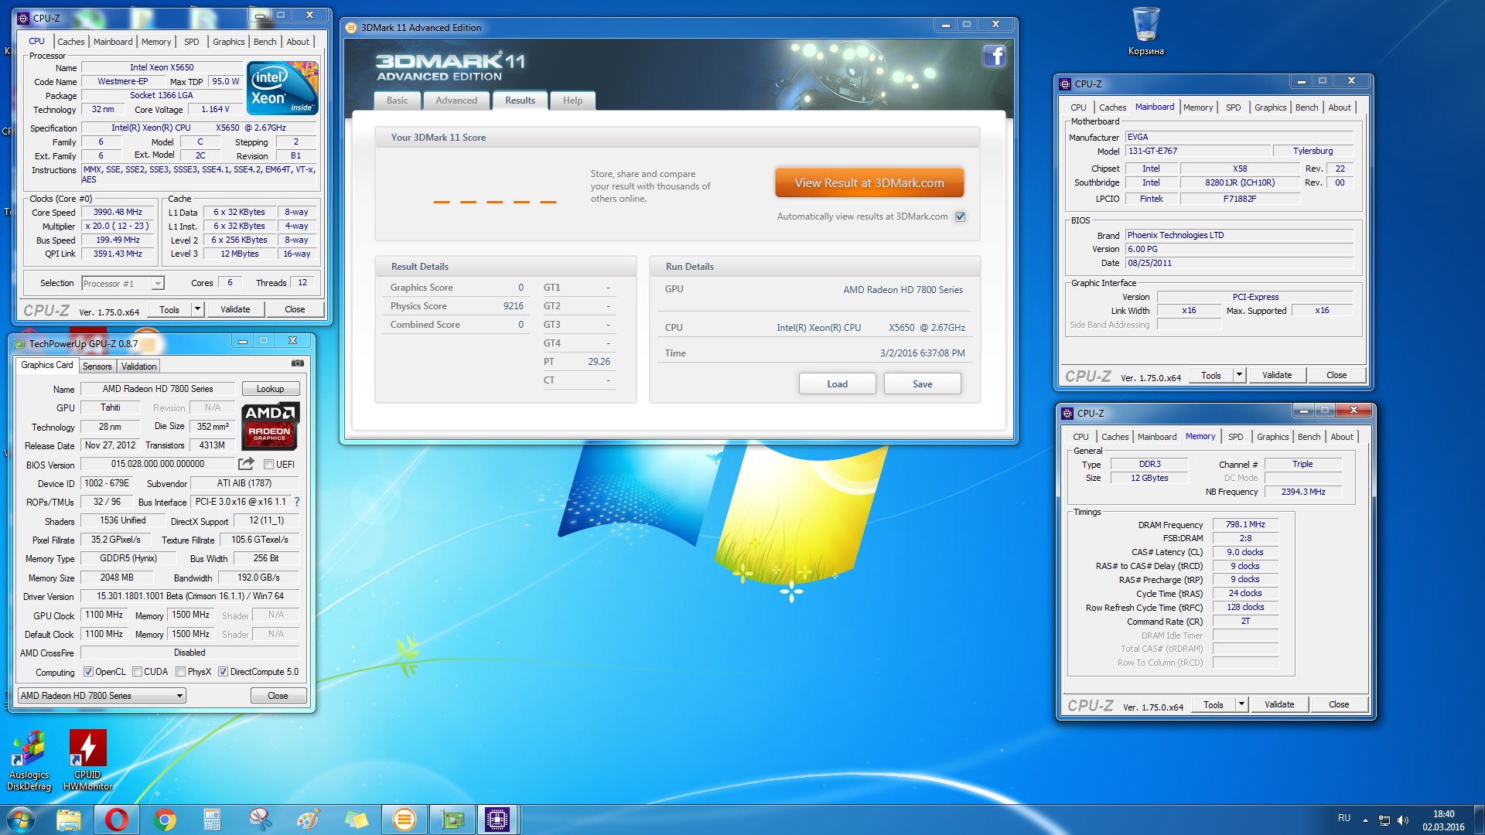This screenshot has width=1485, height=835.
Task: Open Calculator from the taskbar
Action: (x=212, y=820)
